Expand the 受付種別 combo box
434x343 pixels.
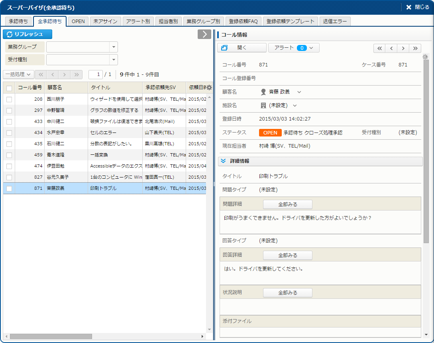coord(114,60)
